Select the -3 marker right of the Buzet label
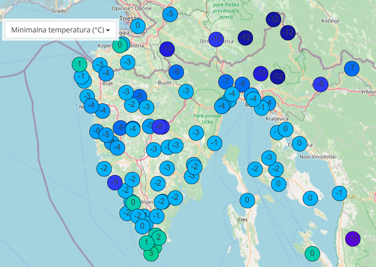Screen dimensions: 376x267 (x=186, y=91)
